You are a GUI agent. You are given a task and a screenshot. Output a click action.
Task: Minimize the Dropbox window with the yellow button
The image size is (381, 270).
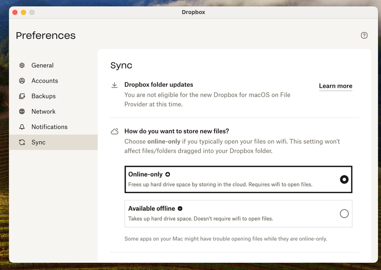(x=23, y=12)
